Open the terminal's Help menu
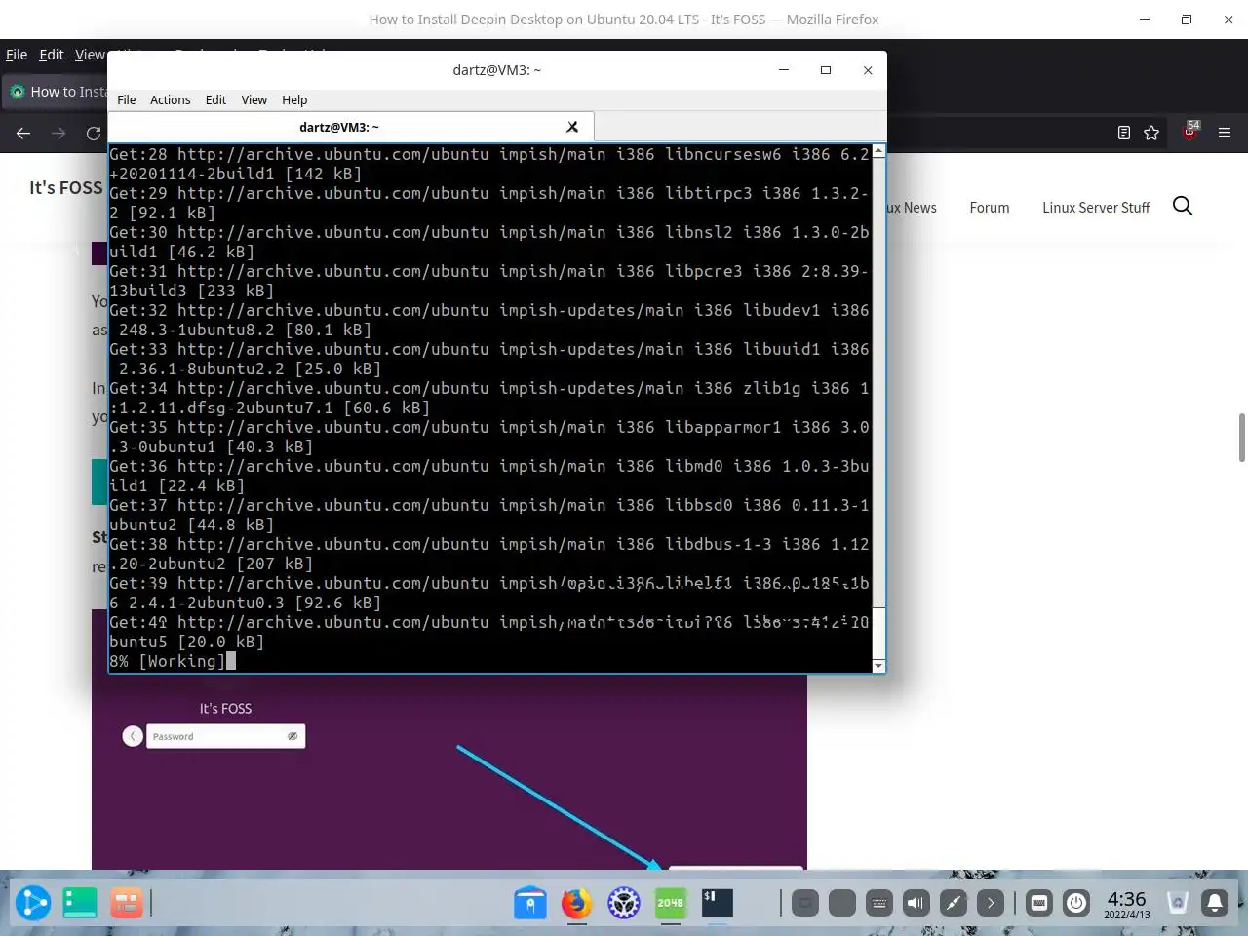 click(x=294, y=99)
